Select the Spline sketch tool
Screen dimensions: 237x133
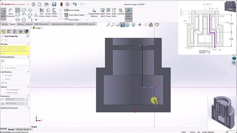tap(30, 10)
